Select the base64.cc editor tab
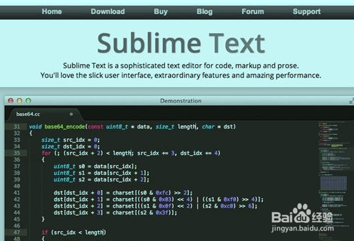 coord(44,114)
